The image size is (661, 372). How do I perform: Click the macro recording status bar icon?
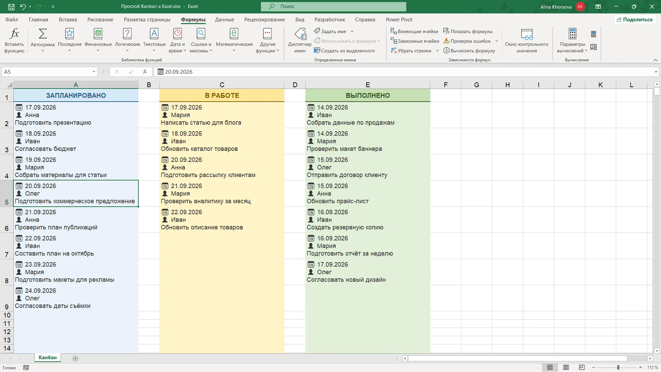pyautogui.click(x=26, y=368)
